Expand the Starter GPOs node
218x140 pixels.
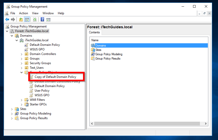click(x=22, y=105)
